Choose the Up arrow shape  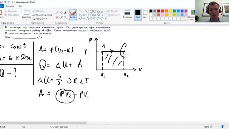(102, 15)
